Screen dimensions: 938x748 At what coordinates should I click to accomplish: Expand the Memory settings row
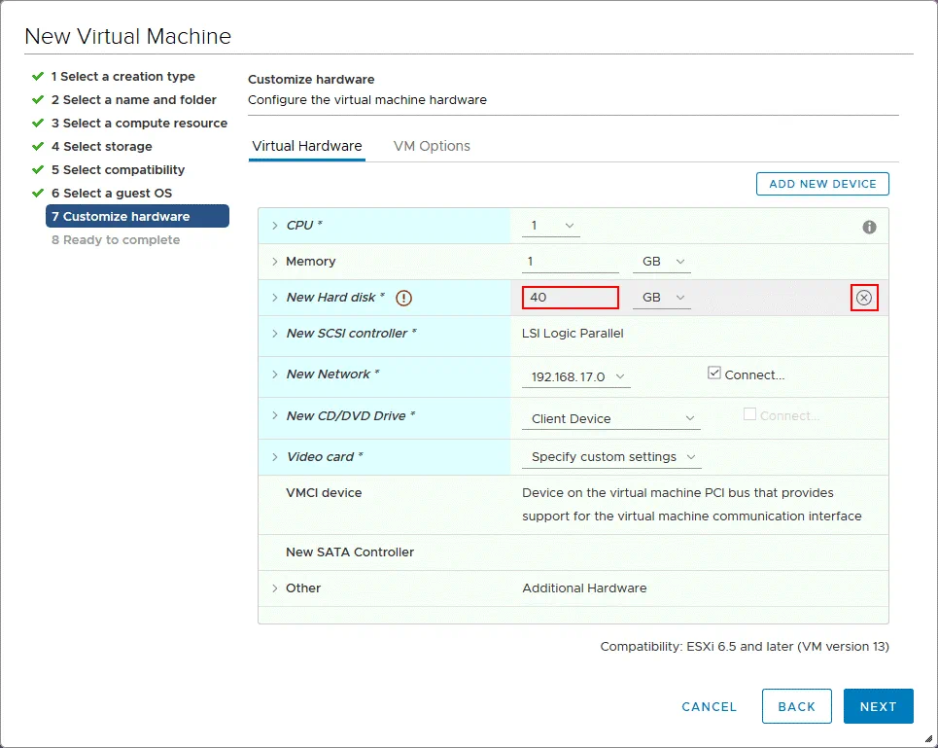click(x=275, y=262)
